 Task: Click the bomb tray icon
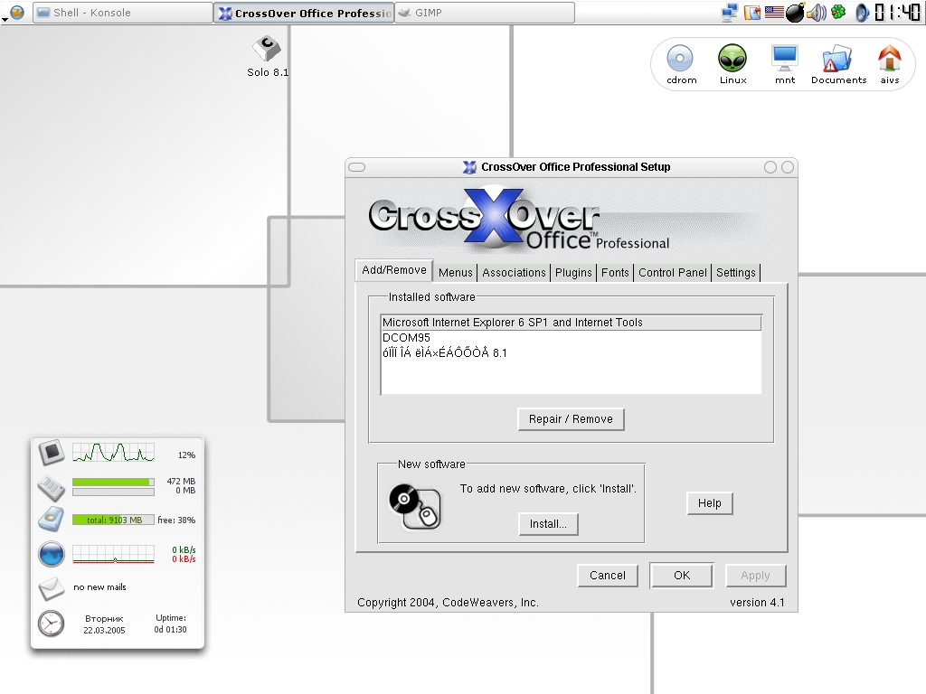(795, 13)
